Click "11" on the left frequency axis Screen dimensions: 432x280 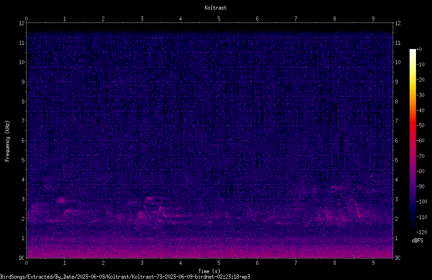tap(22, 43)
